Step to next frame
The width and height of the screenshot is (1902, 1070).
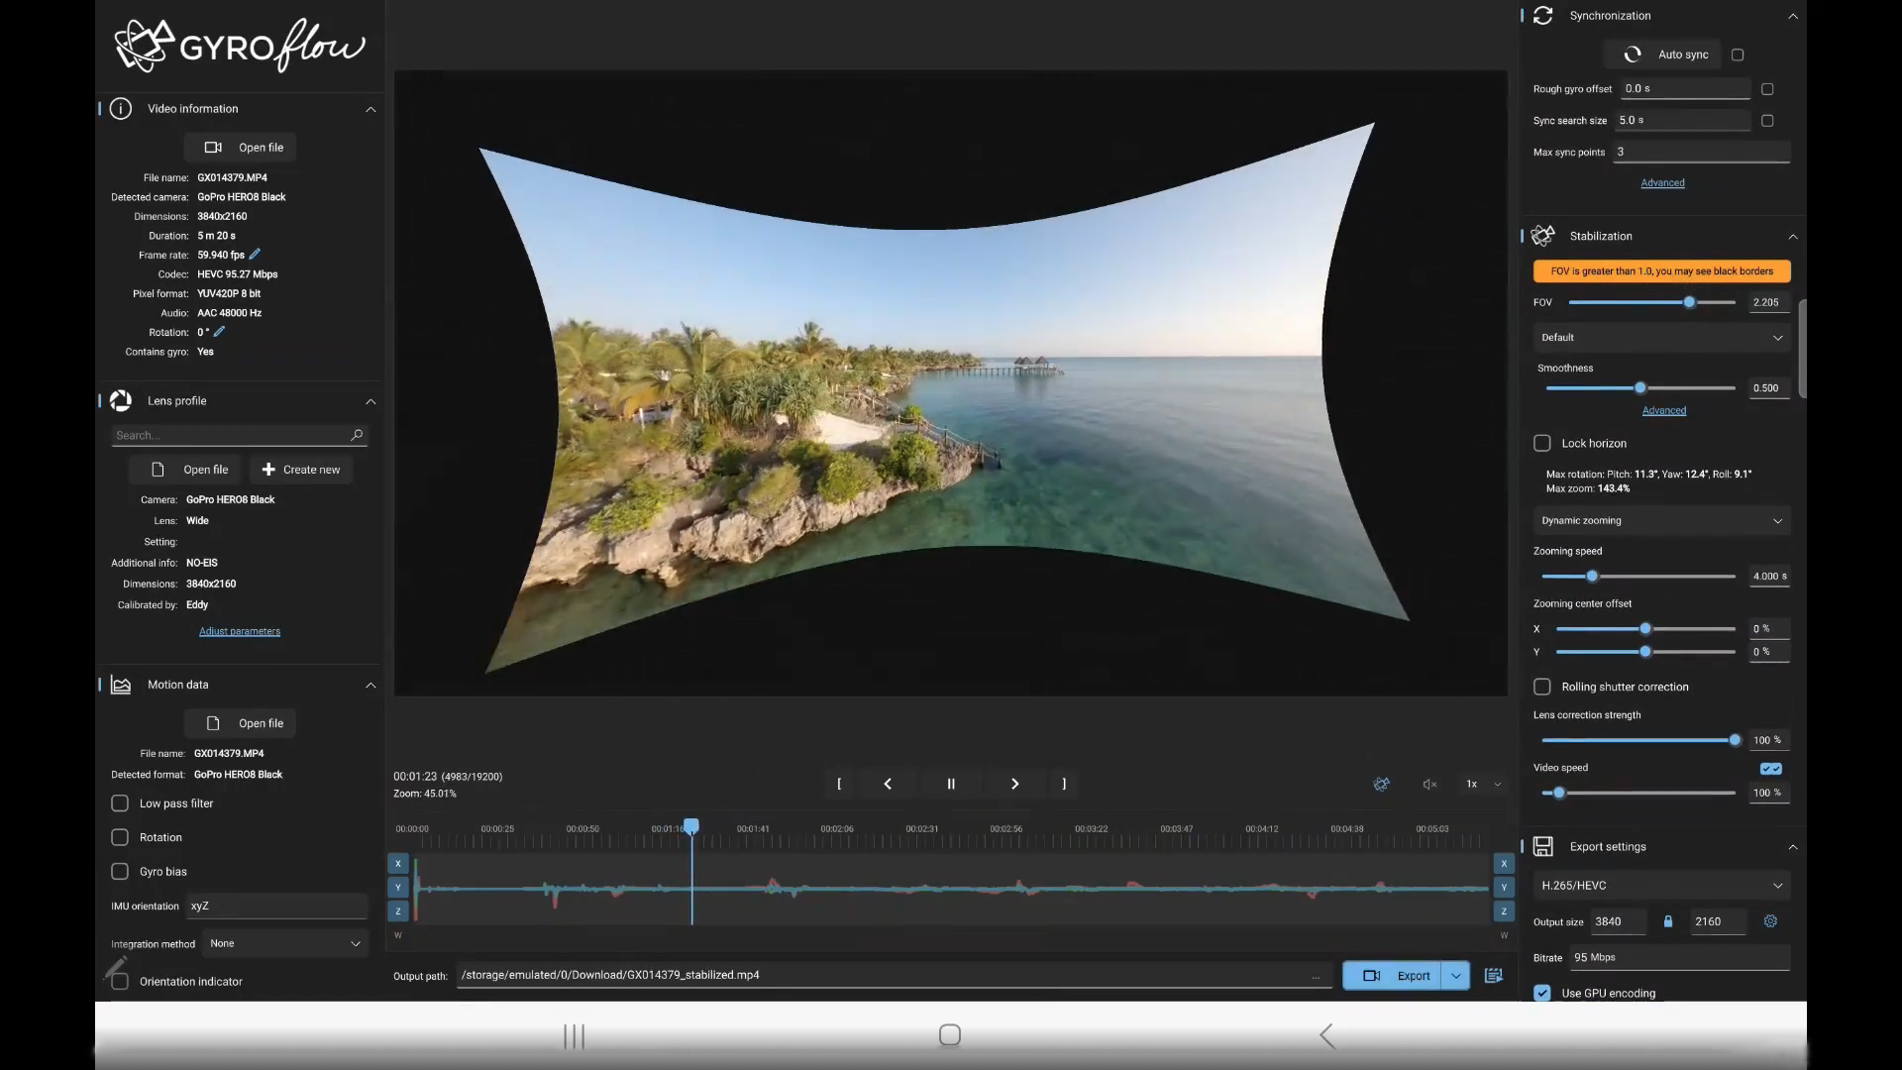click(x=1014, y=784)
